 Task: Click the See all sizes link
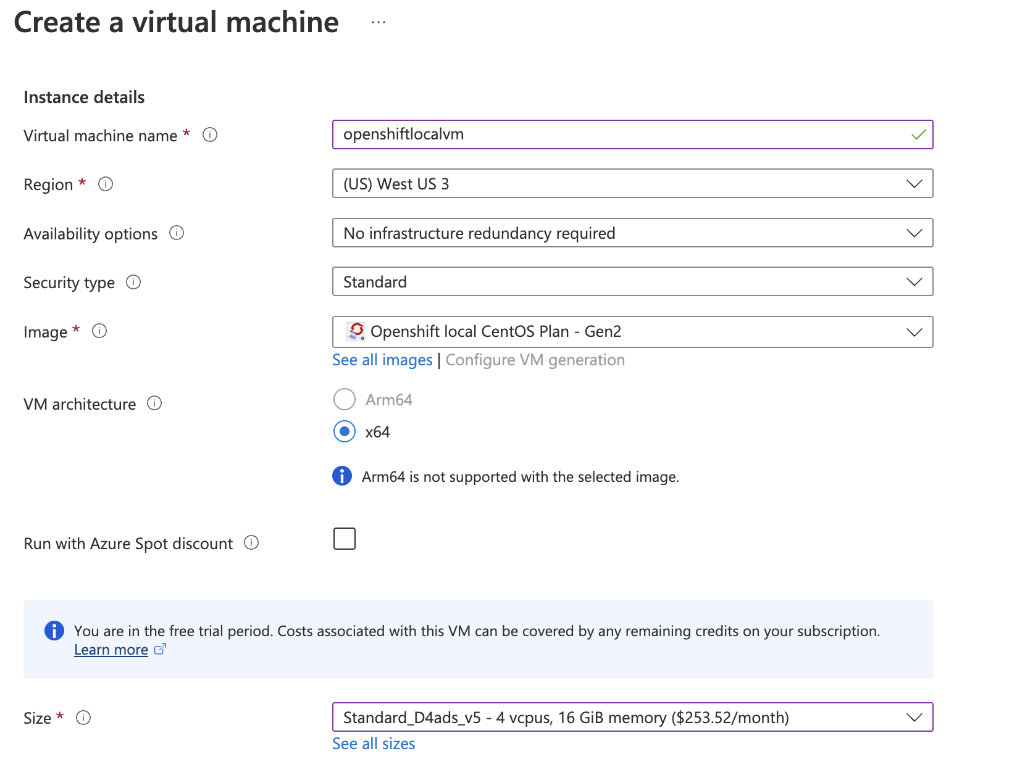click(x=374, y=743)
